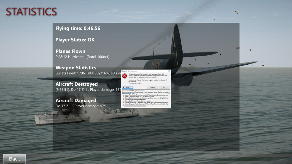Screen dimensions: 292x164
Task: Click the scroll-right arrow in exception text box
Action: (167, 106)
